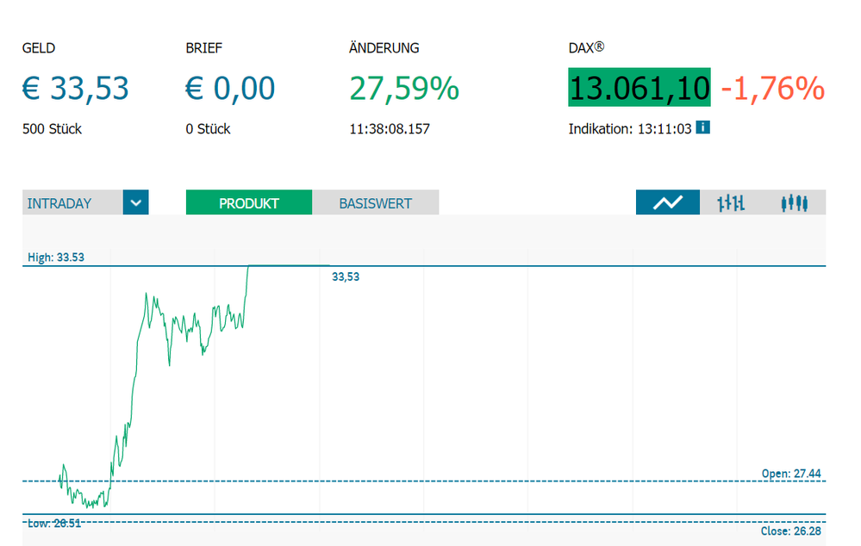Select the line chart view icon
Image resolution: width=861 pixels, height=546 pixels.
coord(667,202)
